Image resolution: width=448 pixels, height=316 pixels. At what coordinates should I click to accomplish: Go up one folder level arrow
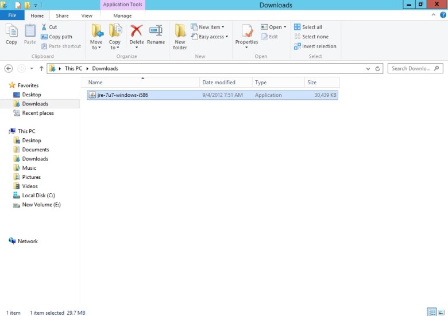[x=41, y=68]
